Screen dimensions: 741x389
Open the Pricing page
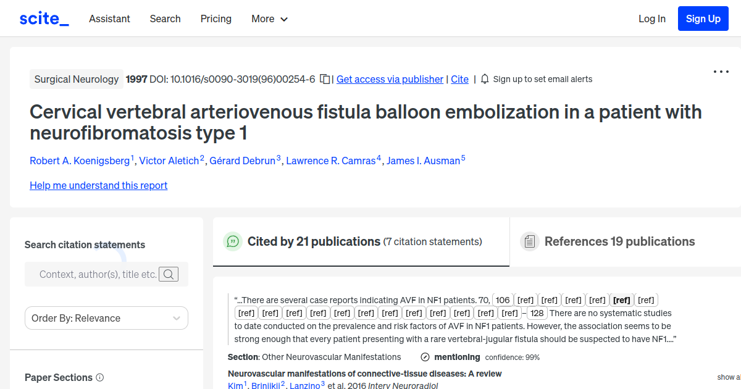216,19
